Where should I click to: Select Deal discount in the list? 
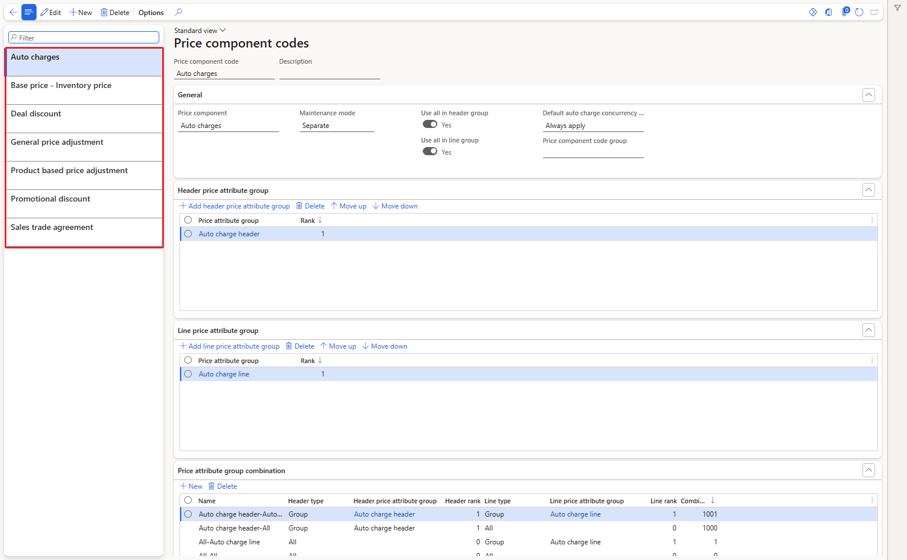point(84,119)
